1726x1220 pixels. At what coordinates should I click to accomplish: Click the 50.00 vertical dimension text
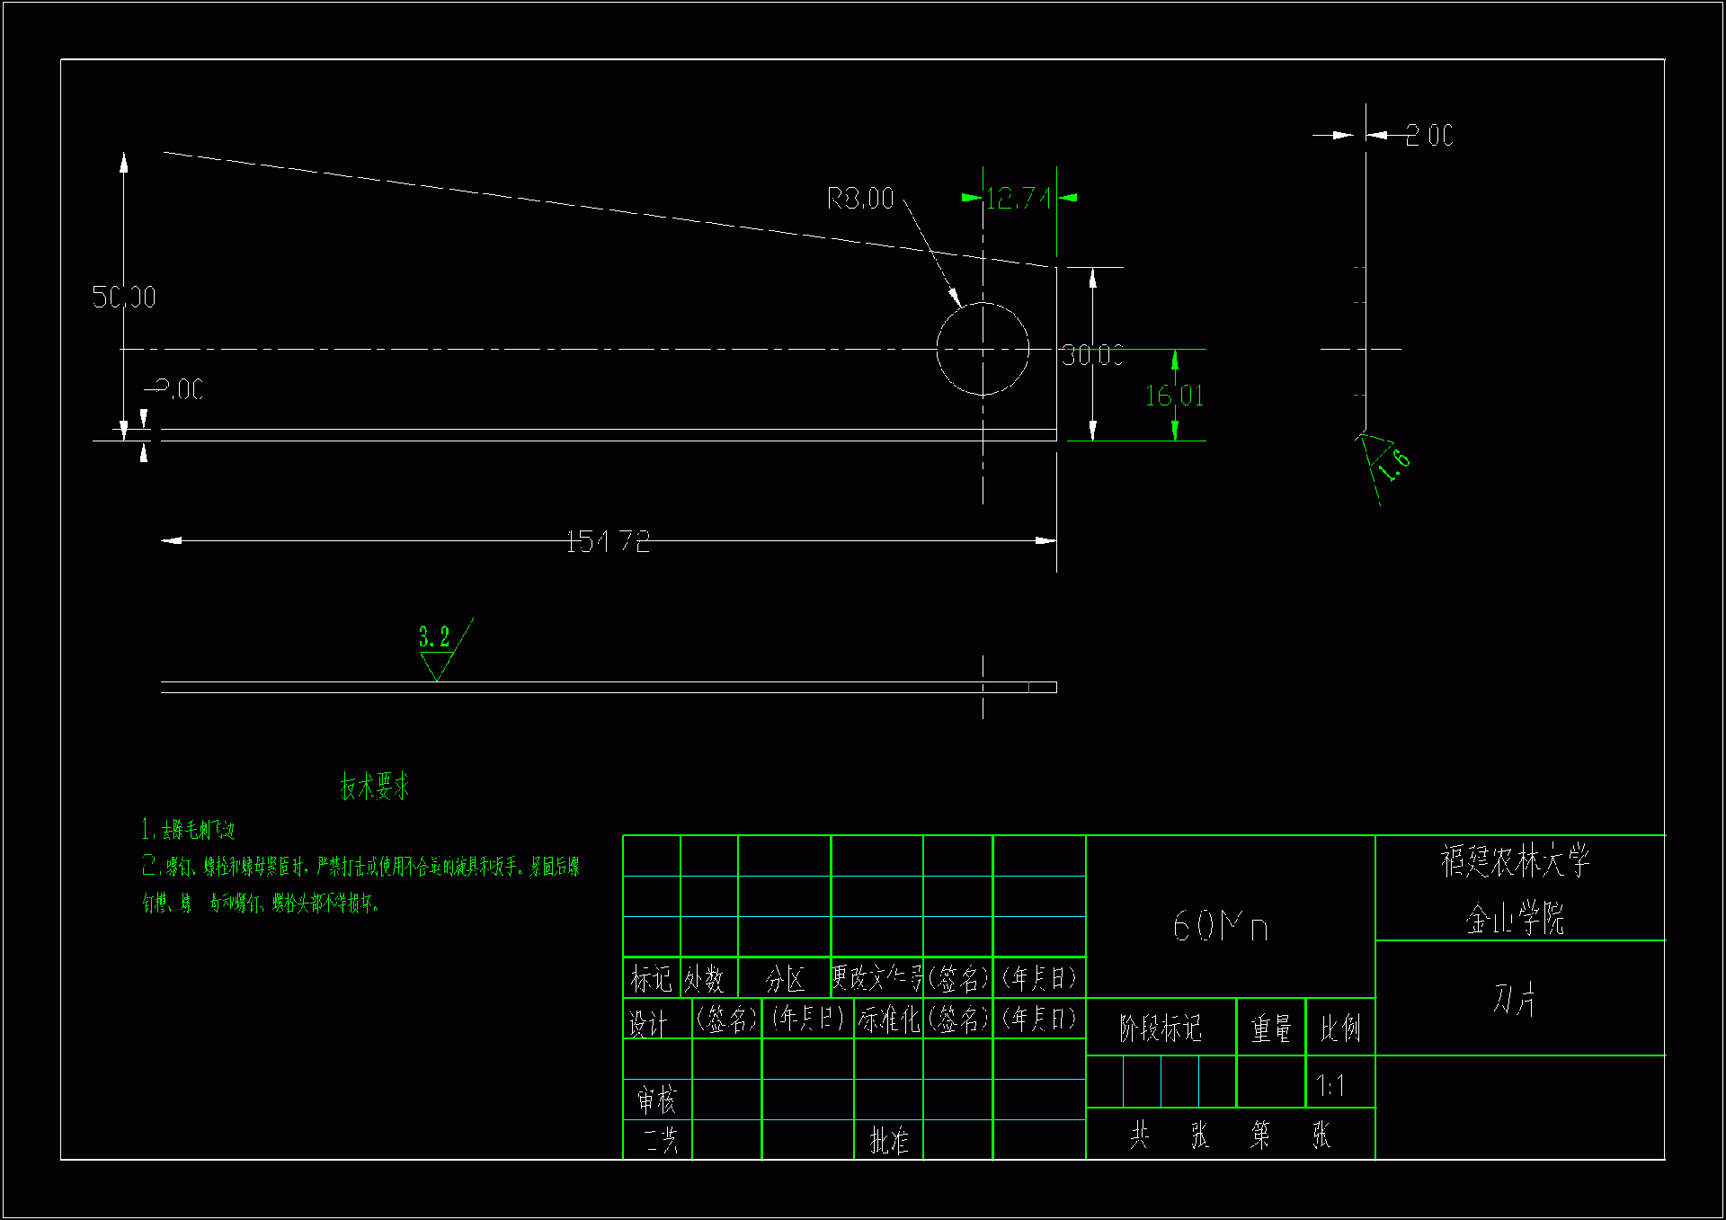point(124,297)
